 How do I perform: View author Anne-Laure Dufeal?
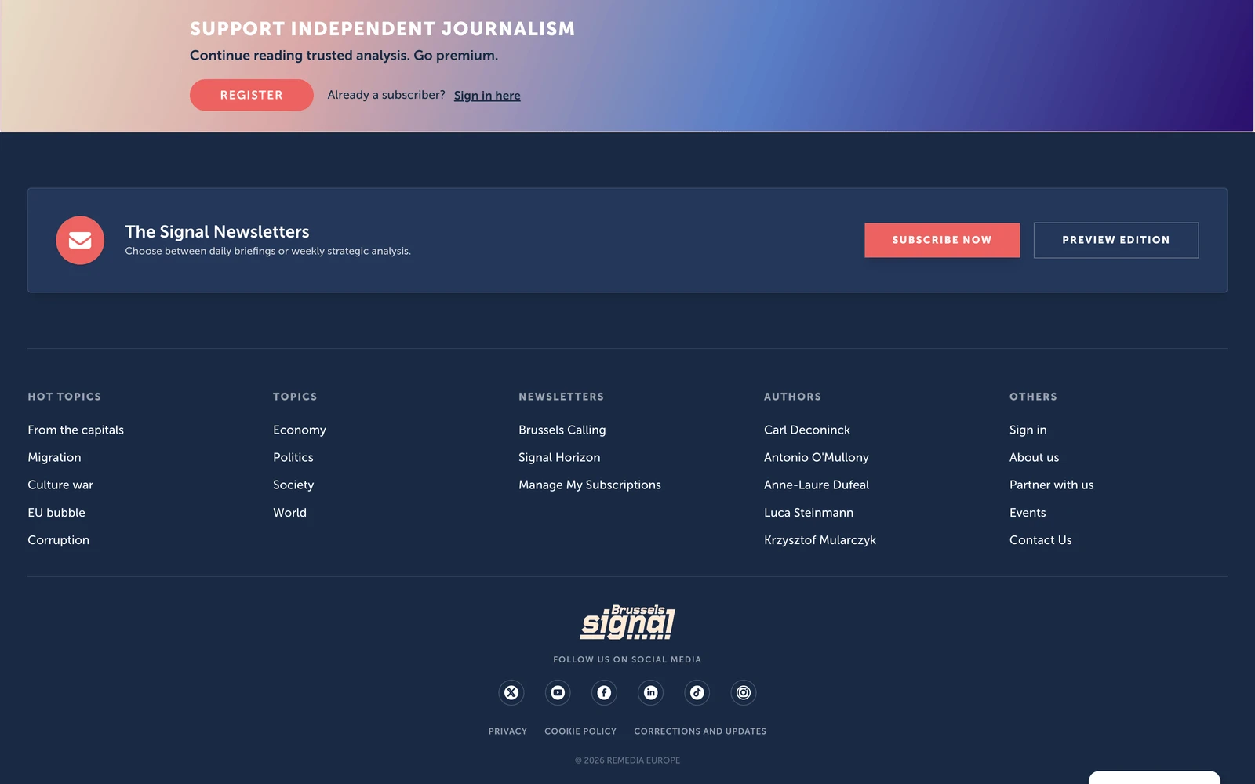coord(817,485)
